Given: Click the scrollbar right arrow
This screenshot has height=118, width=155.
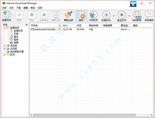Looking at the screenshot, I should click(x=152, y=115).
